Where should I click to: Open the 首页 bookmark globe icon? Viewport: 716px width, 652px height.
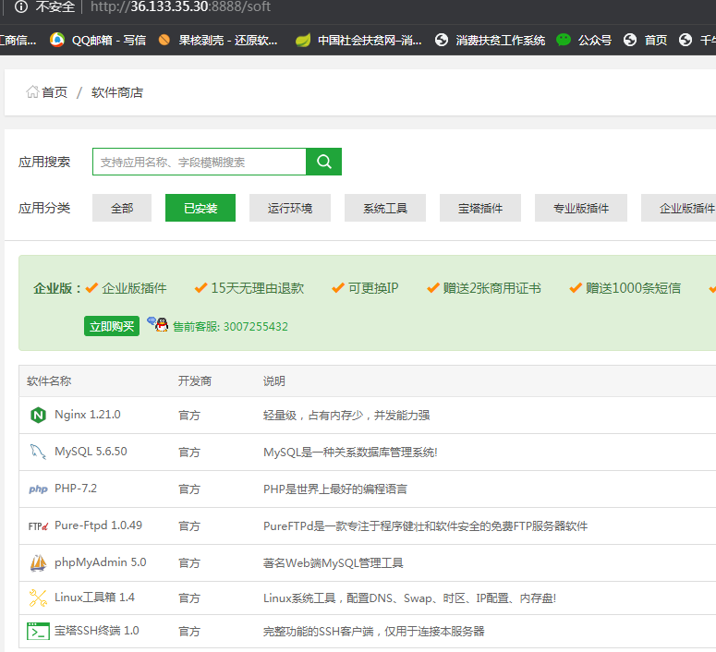pyautogui.click(x=630, y=40)
